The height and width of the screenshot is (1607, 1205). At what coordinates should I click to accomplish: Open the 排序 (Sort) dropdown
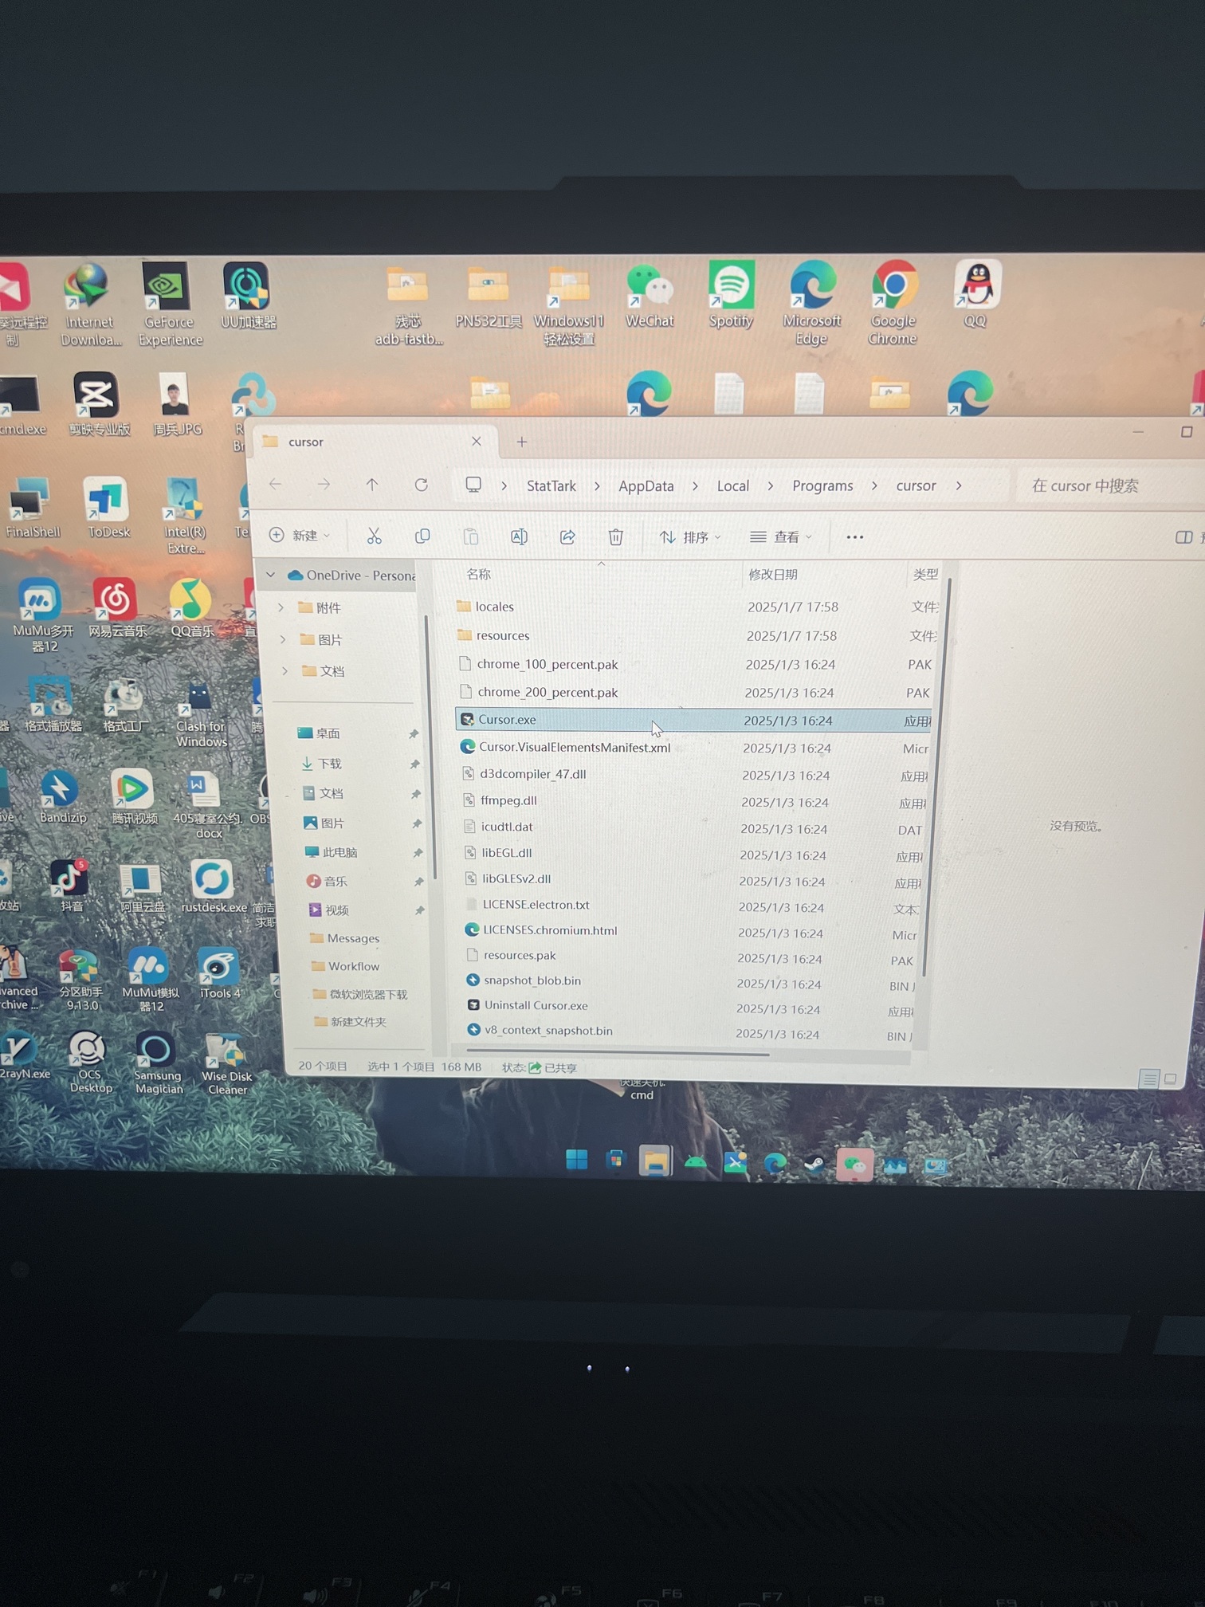pyautogui.click(x=689, y=537)
